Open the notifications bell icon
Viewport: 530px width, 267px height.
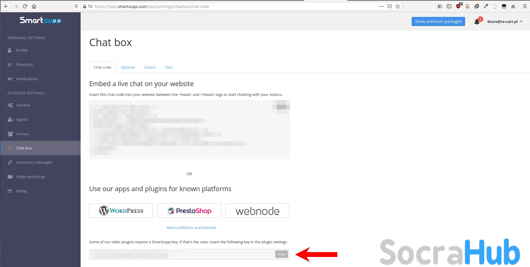pos(477,22)
